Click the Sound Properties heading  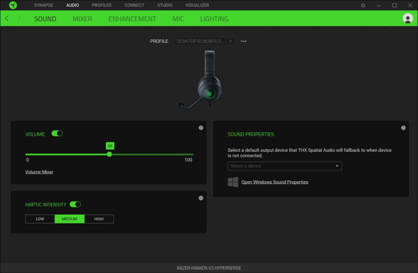(x=251, y=134)
